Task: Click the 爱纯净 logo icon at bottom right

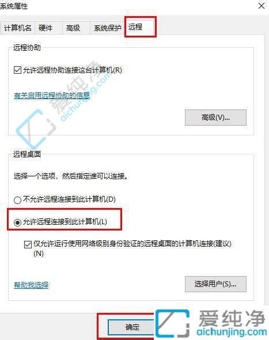Action: (x=172, y=323)
